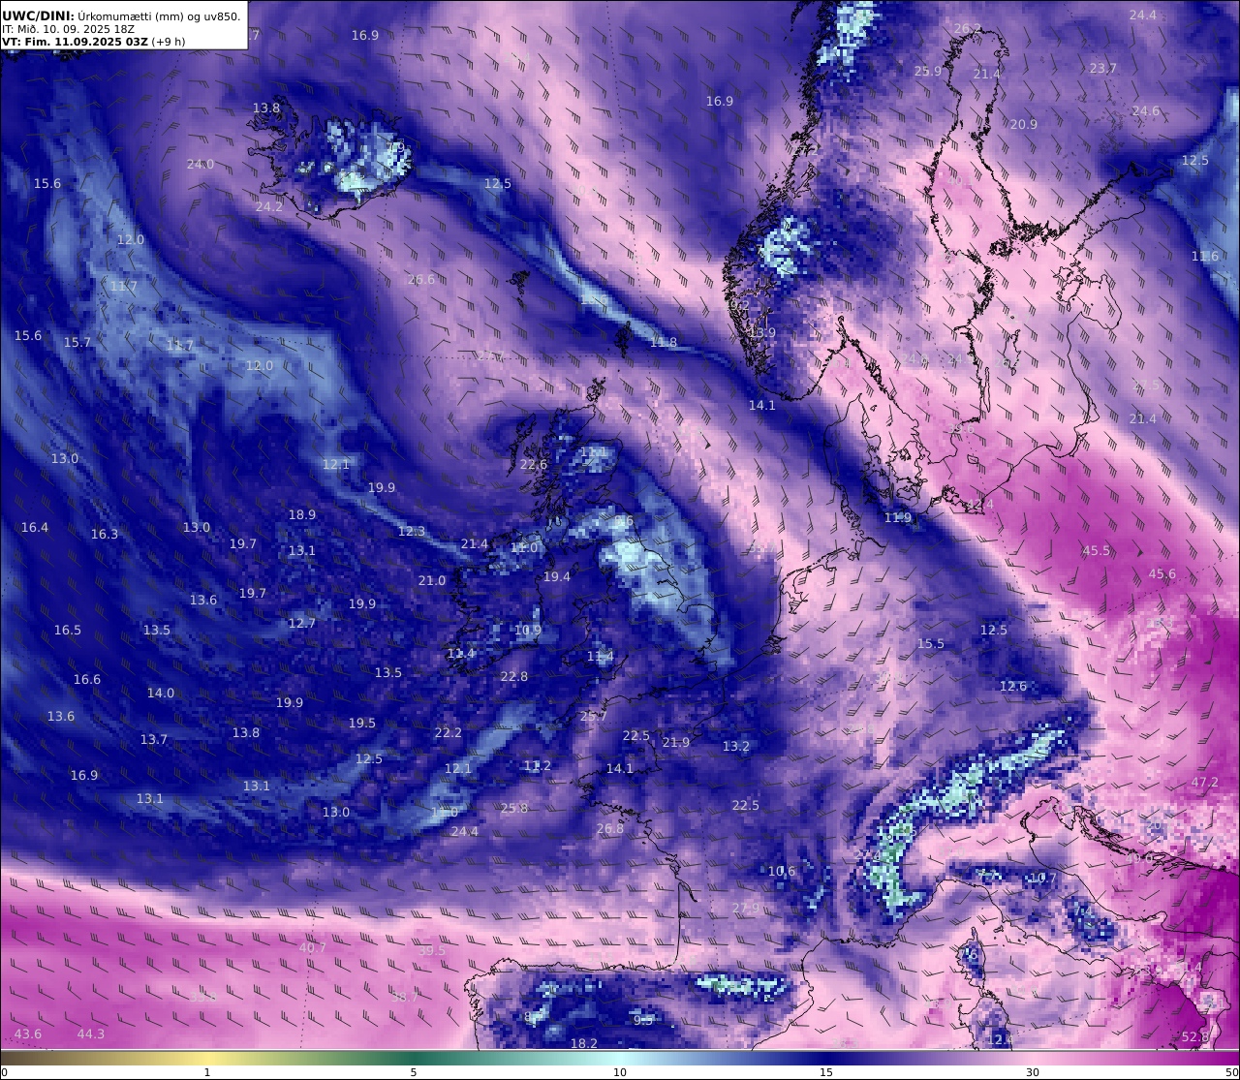Screen dimensions: 1240x1080
Task: Select the IT: Mið. 10. 09. 2025 18Z line
Action: pos(68,29)
